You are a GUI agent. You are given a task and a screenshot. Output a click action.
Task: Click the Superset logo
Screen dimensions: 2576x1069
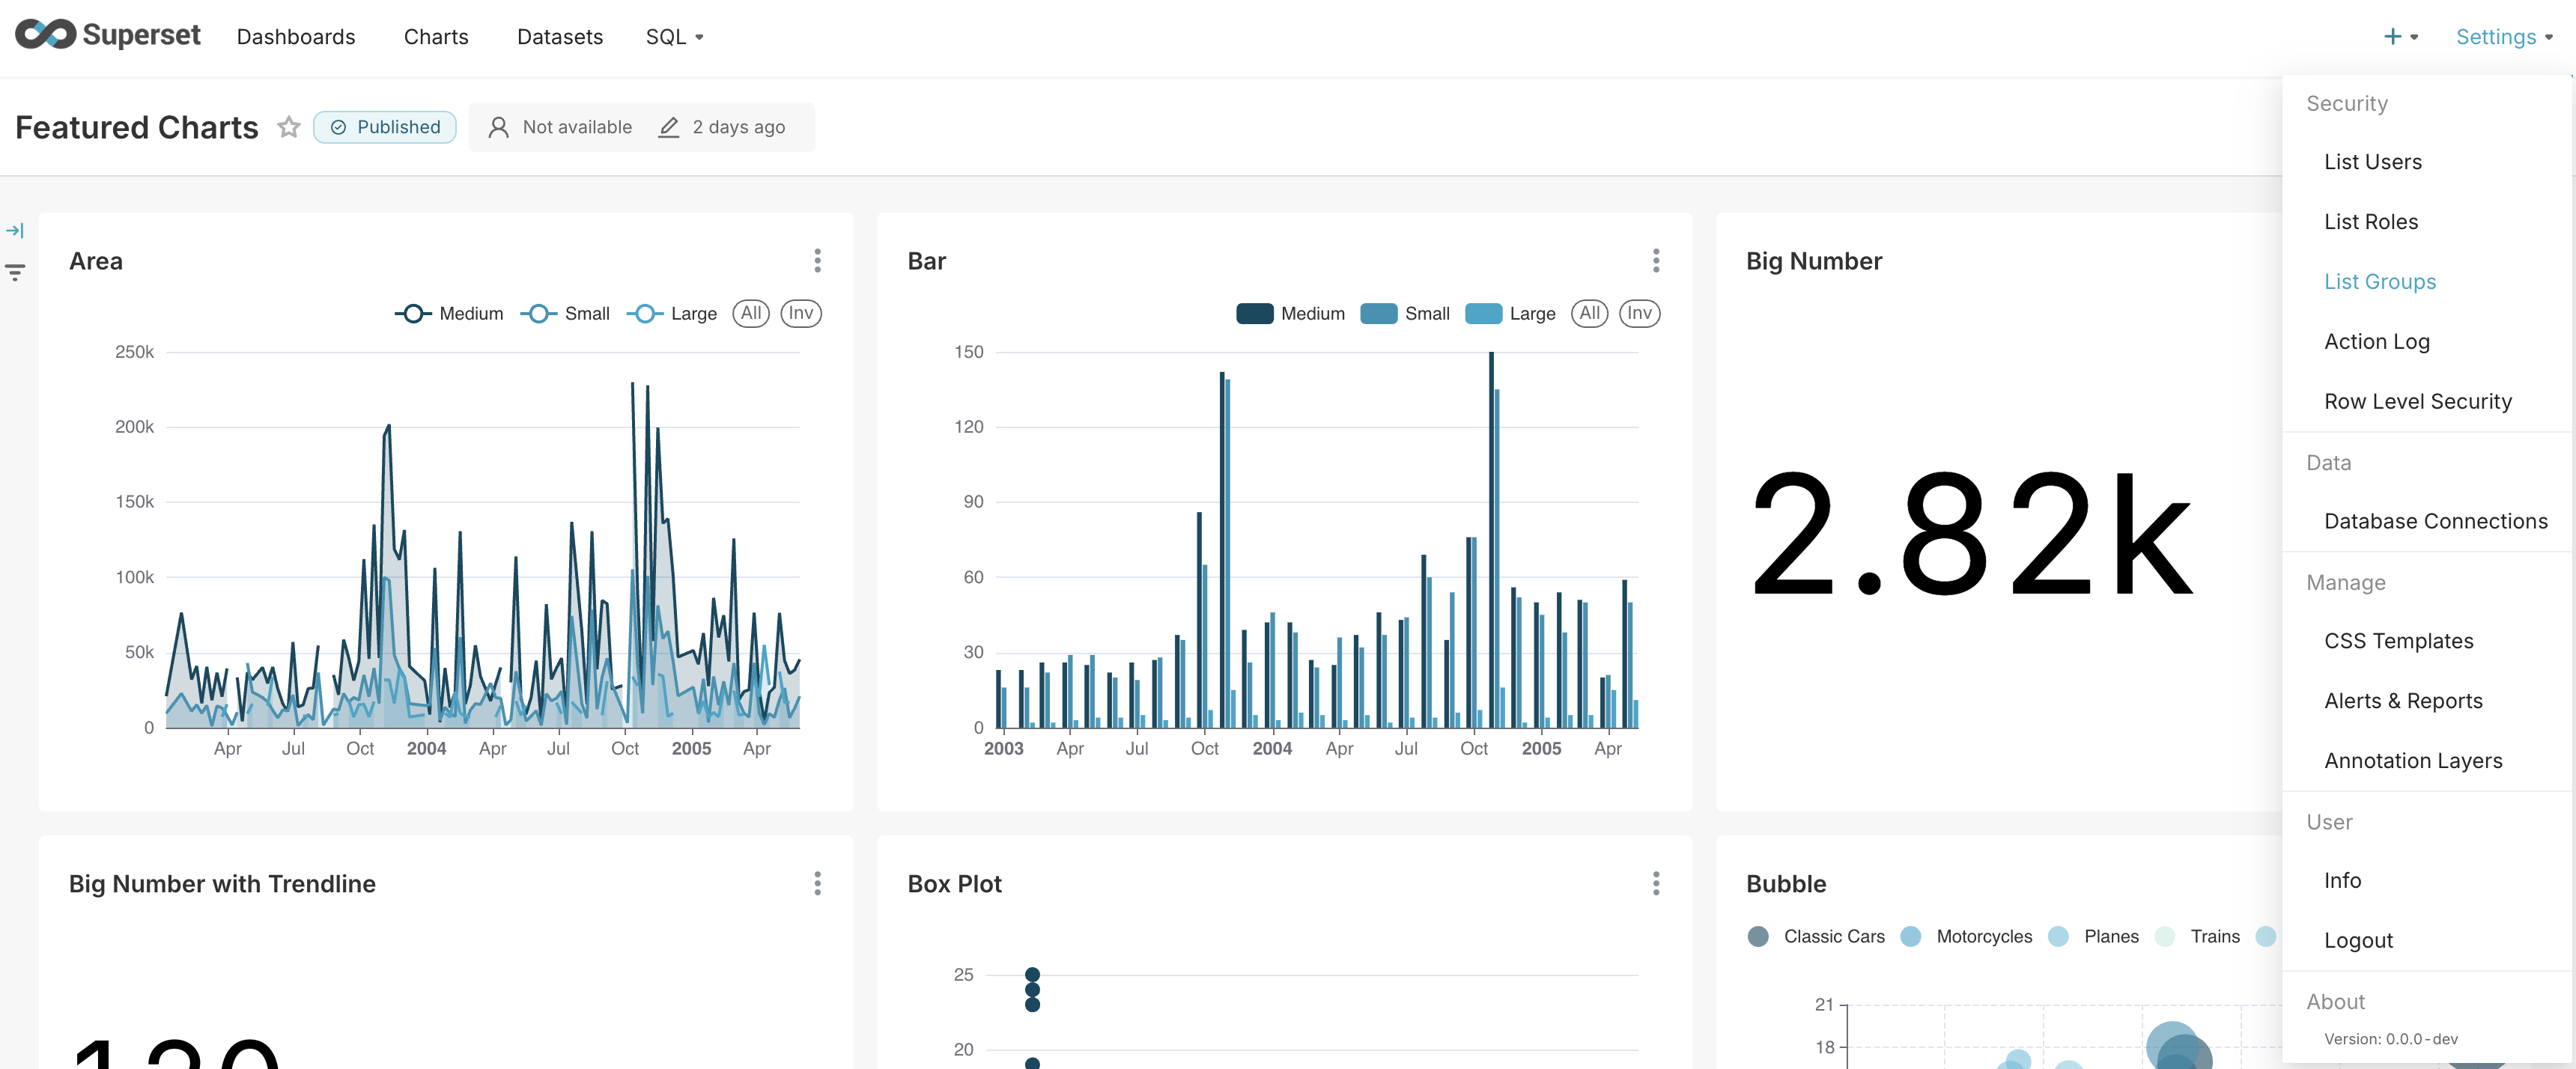tap(108, 35)
